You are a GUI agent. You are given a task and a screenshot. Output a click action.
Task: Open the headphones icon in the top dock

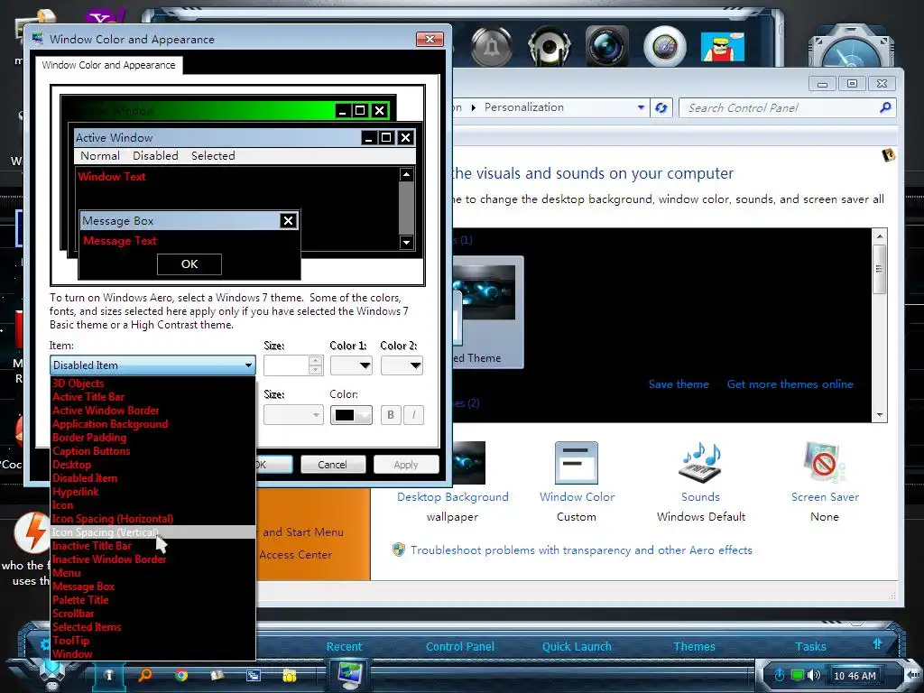point(550,47)
